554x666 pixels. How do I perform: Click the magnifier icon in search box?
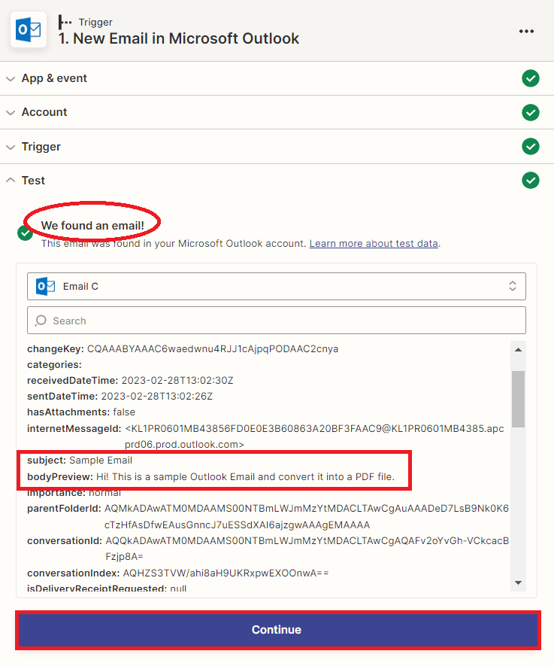(41, 321)
